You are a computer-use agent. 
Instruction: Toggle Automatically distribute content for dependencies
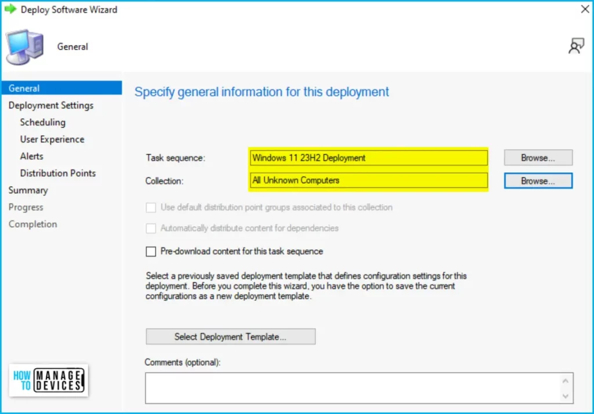coord(151,228)
